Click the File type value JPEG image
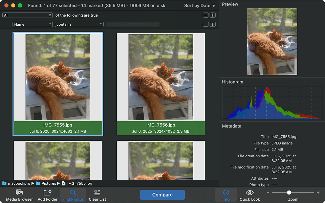This screenshot has height=203, width=325. tap(282, 143)
